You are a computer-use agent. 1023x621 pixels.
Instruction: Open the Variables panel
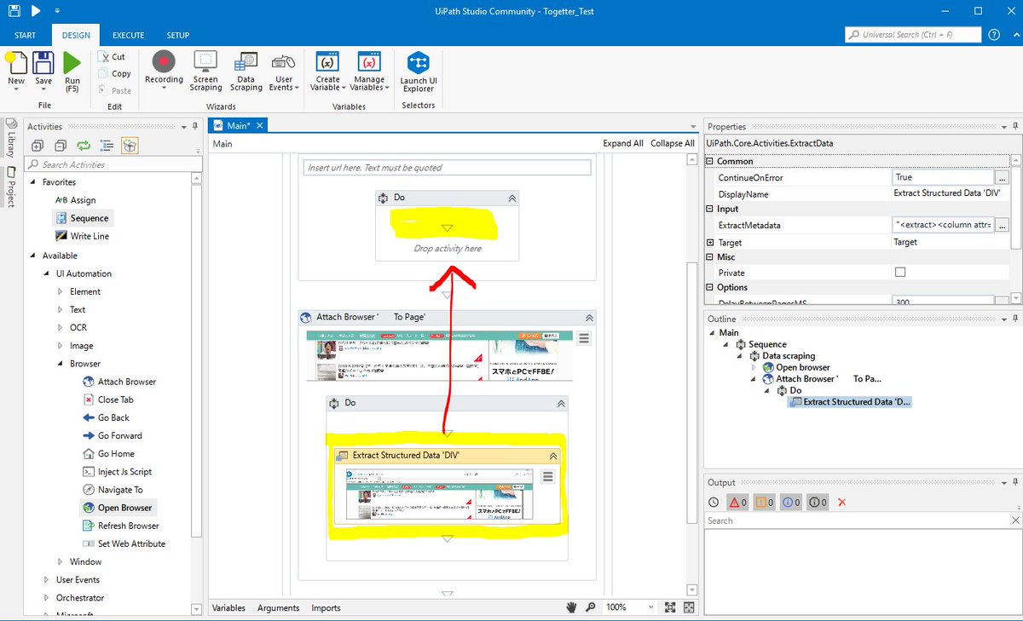coord(228,607)
